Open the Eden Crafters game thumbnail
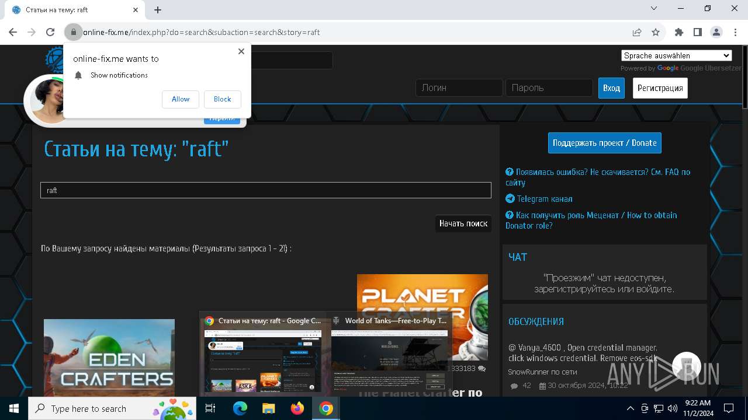This screenshot has width=748, height=420. pyautogui.click(x=109, y=357)
